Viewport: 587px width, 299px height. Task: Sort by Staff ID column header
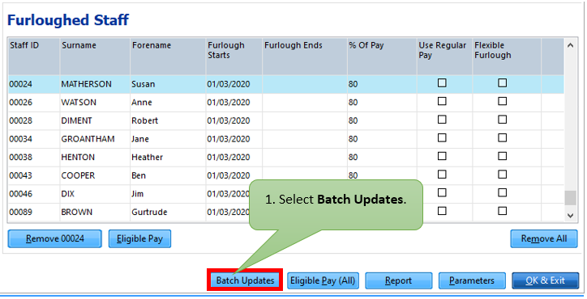click(34, 57)
